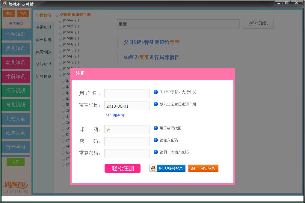305x203 pixels.
Task: Click the QQ penguin login icon
Action: click(153, 169)
